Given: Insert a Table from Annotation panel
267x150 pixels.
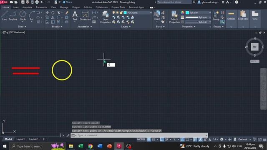Looking at the screenshot, I should pyautogui.click(x=94, y=22).
